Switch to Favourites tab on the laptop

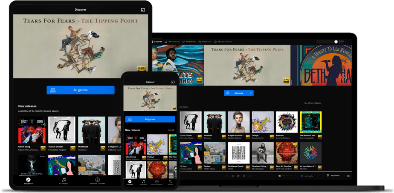tap(190, 42)
